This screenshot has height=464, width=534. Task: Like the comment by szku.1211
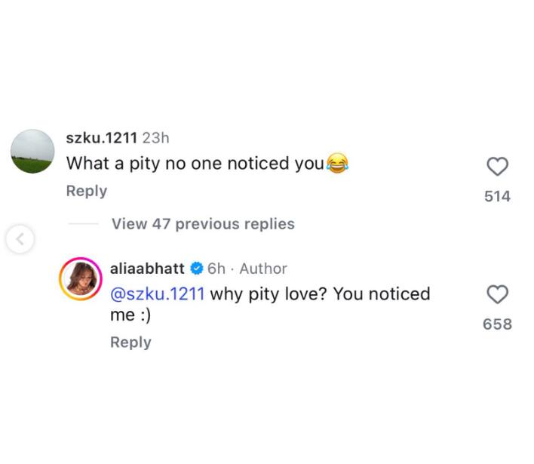click(x=497, y=166)
